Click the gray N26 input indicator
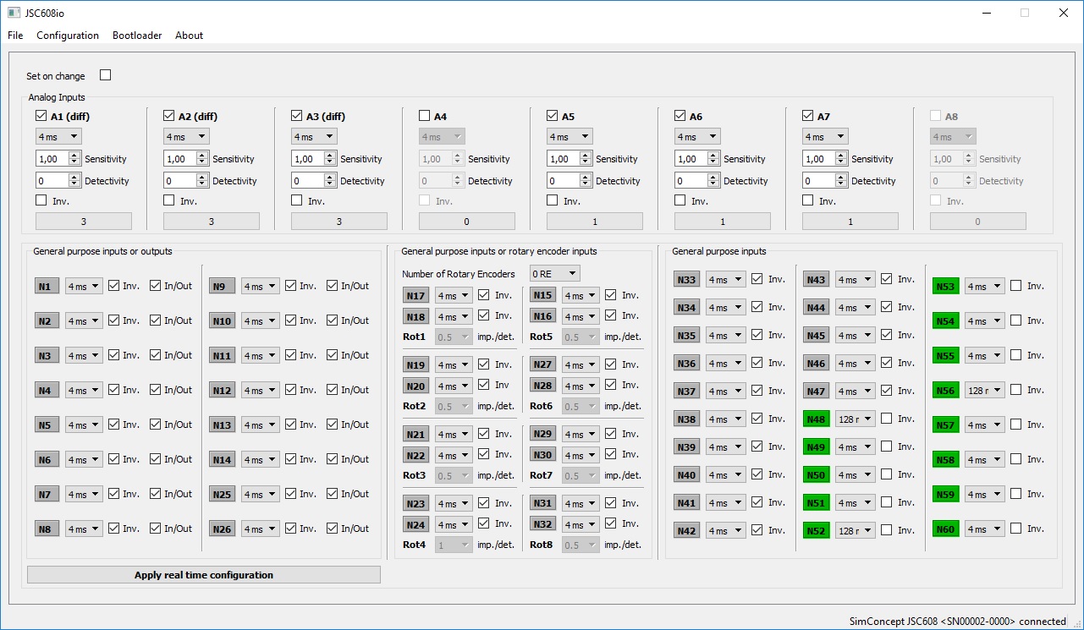Viewport: 1084px width, 630px height. 222,529
